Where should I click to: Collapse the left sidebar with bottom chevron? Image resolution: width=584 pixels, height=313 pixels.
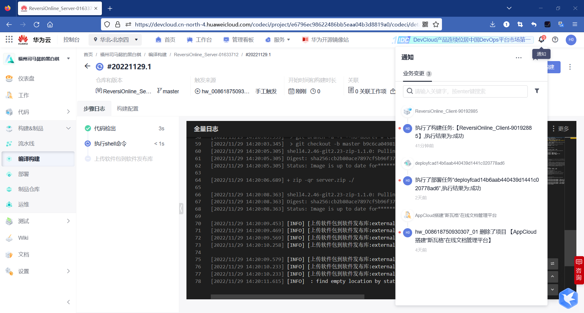tap(68, 302)
